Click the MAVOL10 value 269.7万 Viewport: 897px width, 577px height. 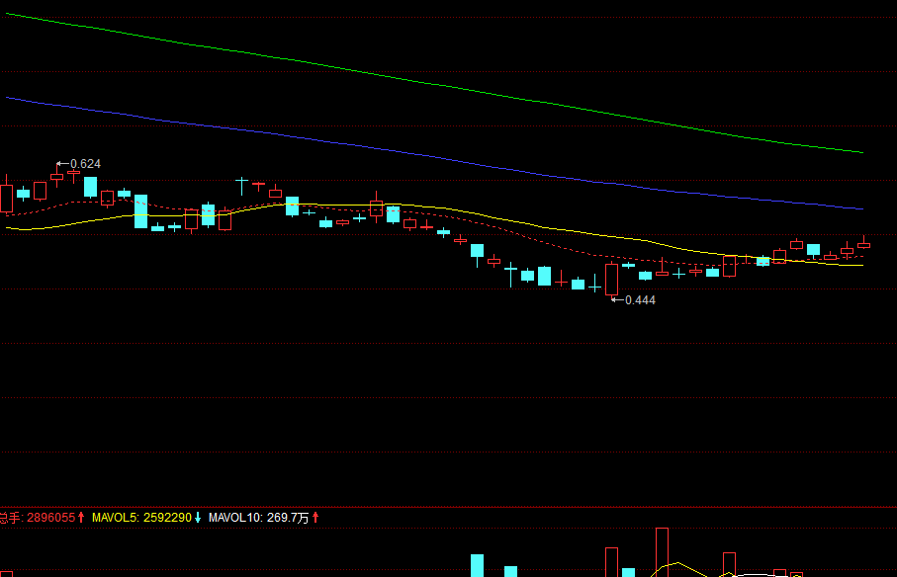[x=288, y=518]
